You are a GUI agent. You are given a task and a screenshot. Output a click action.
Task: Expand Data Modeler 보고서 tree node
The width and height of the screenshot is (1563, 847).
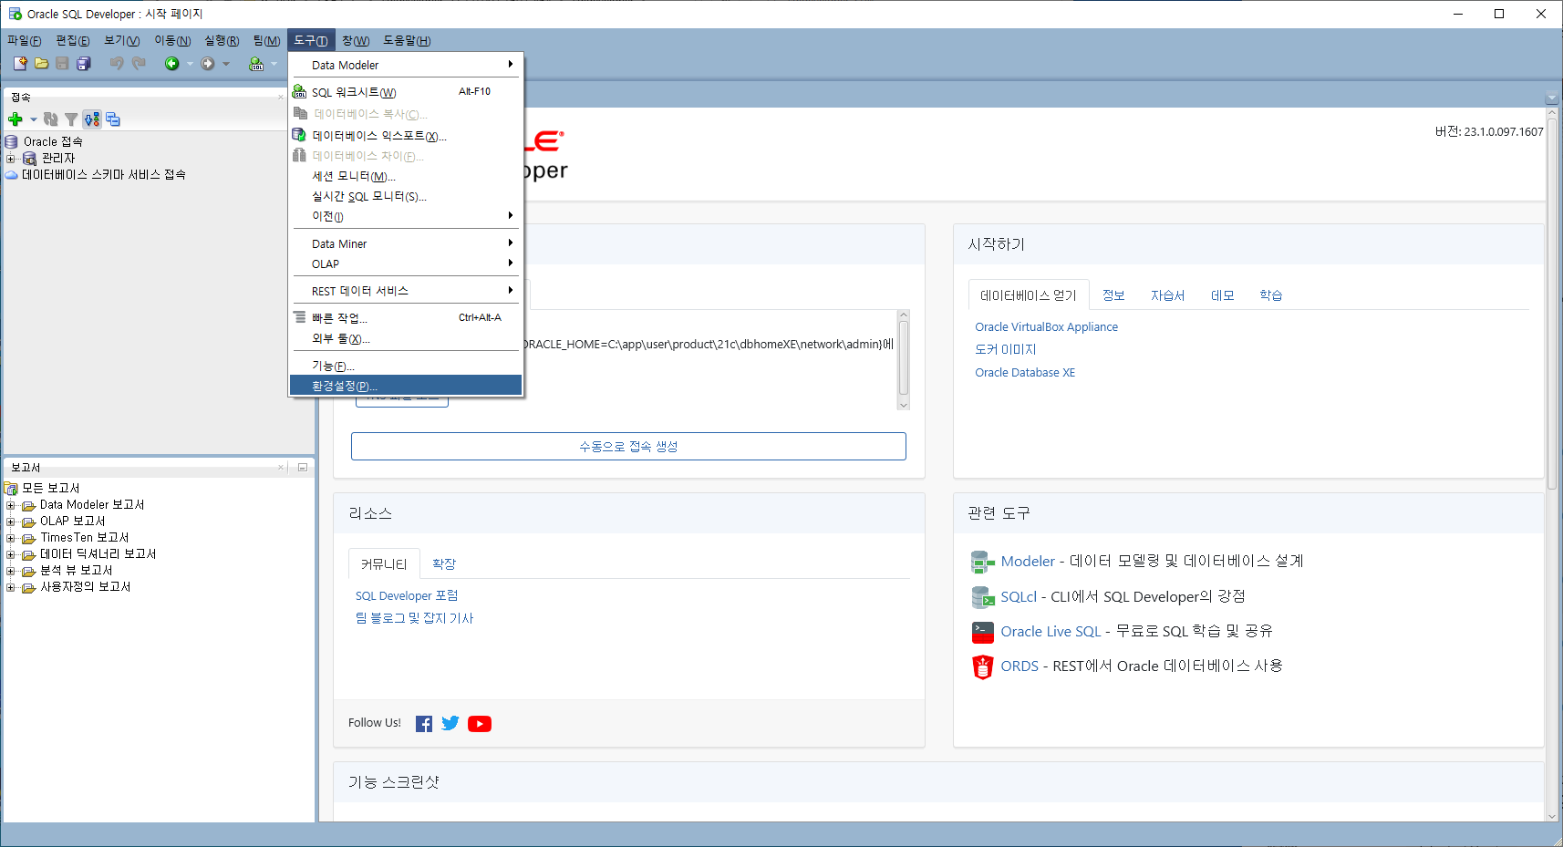[11, 505]
